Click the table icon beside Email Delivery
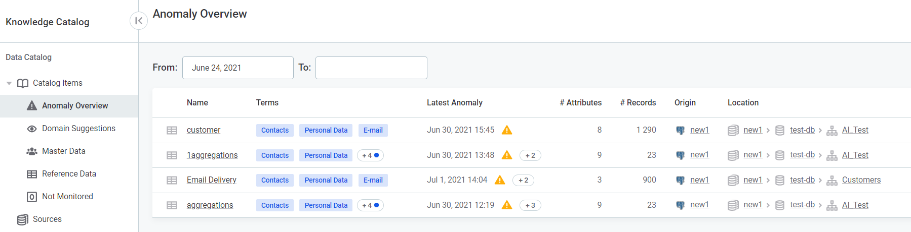 coord(172,180)
